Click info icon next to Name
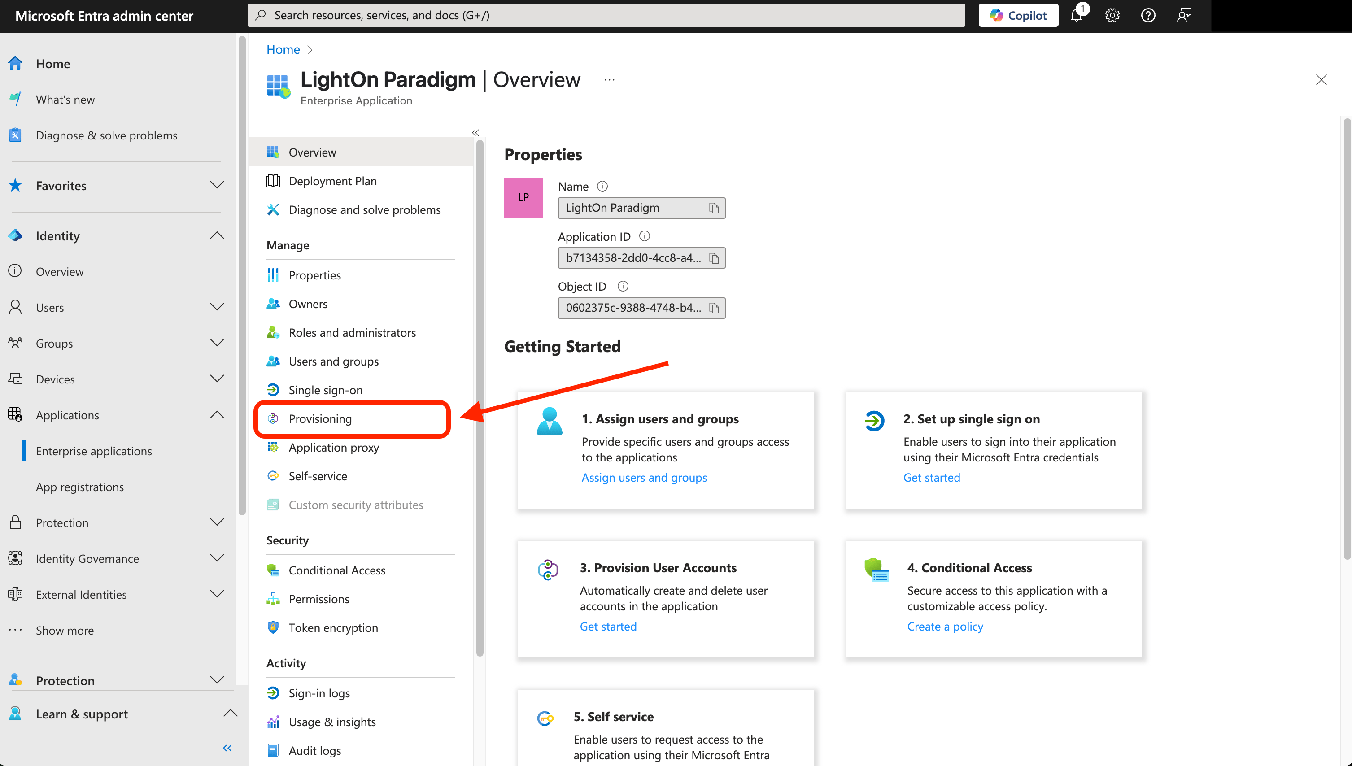This screenshot has height=766, width=1352. click(602, 186)
